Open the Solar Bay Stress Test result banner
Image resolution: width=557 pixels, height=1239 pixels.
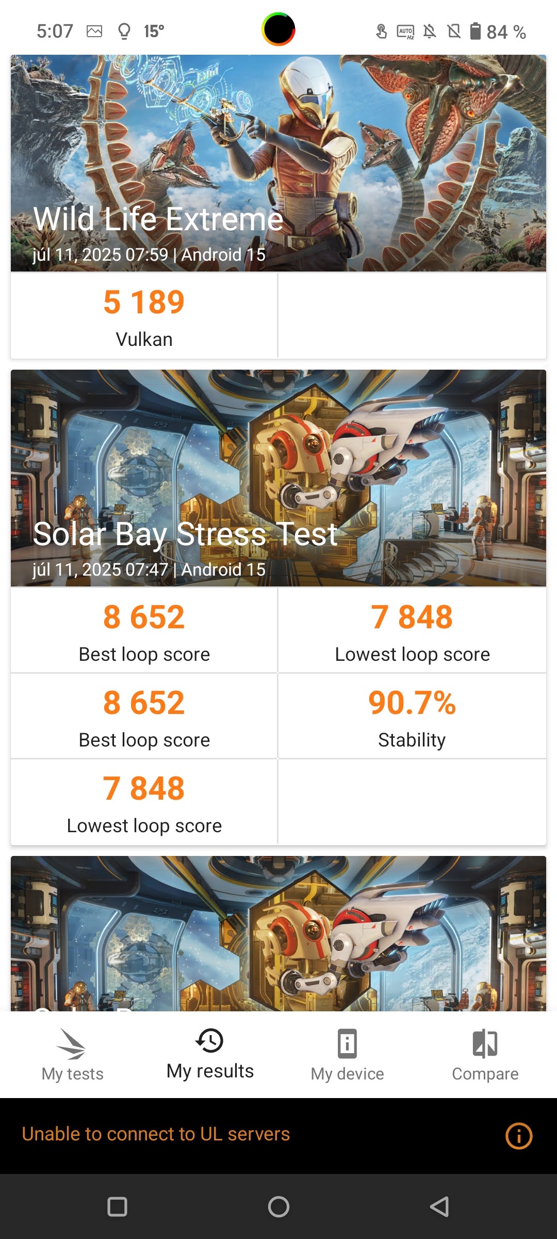click(x=278, y=478)
